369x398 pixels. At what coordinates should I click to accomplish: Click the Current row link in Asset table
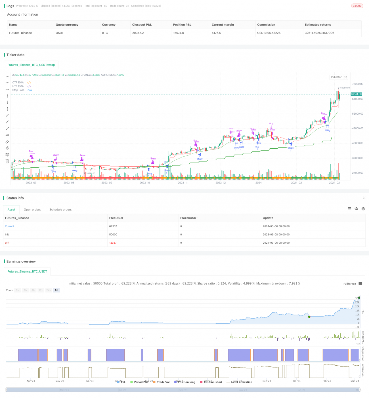pos(9,226)
